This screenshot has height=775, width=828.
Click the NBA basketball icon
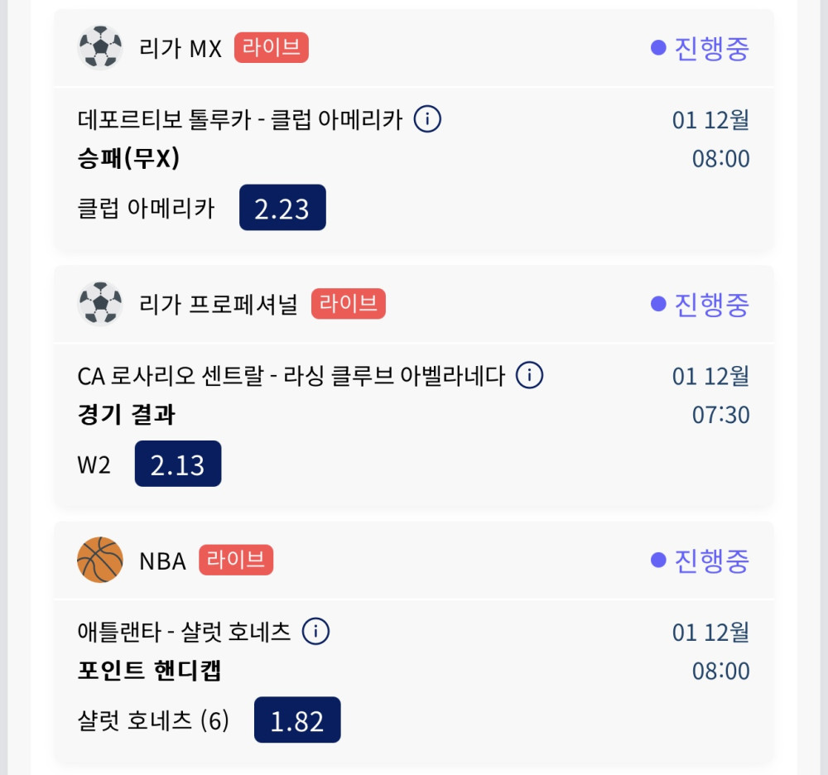100,561
